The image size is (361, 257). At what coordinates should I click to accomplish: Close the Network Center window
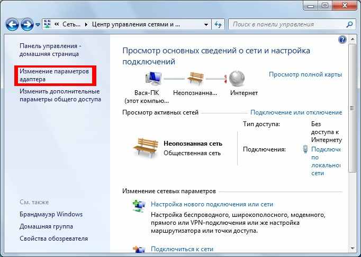coord(345,5)
